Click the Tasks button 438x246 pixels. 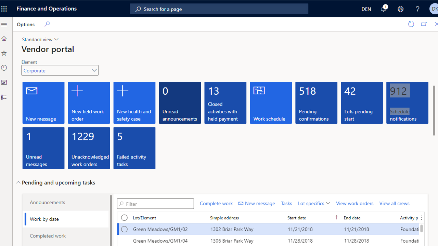click(x=286, y=203)
